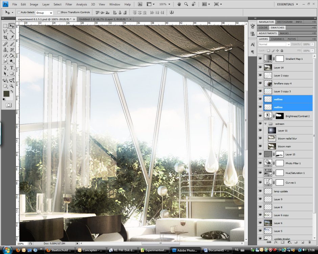The image size is (318, 254).
Task: Launch Adobe Bridge from the application bar
Action: pos(140,4)
